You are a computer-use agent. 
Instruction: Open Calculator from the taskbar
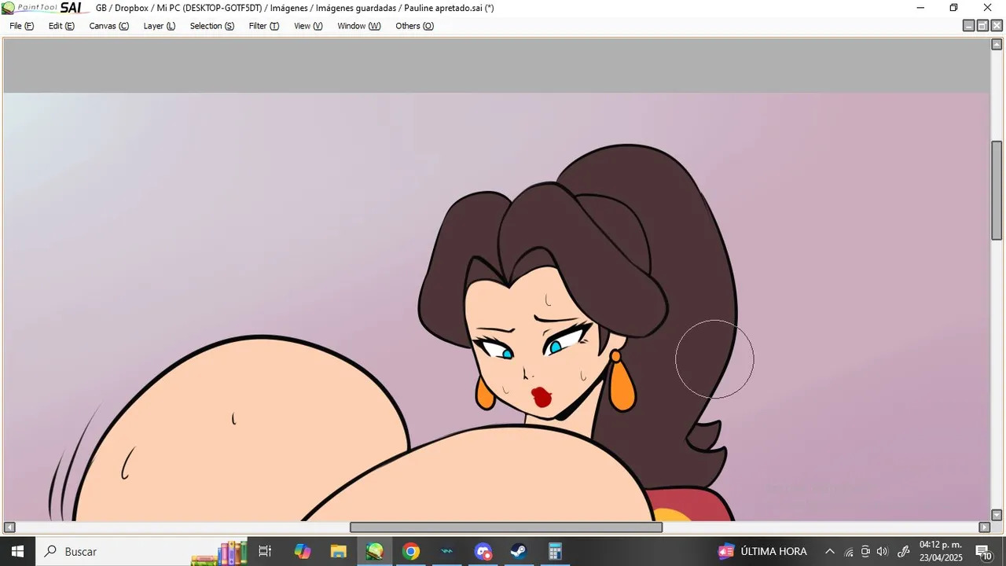[x=556, y=551]
